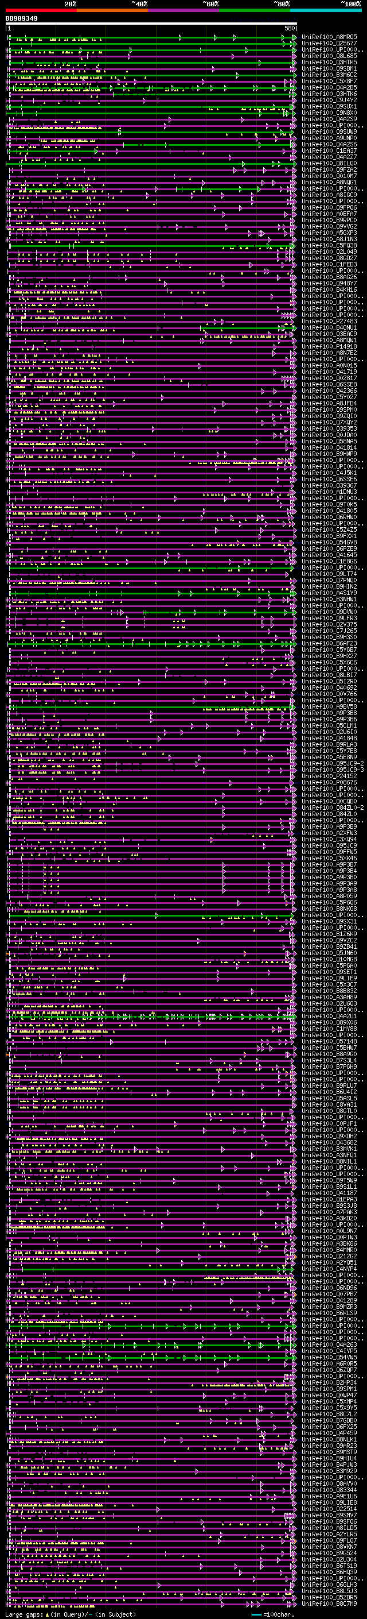This screenshot has width=367, height=1619.
Task: Select hit UniRef100_C1E8G6
Action: pyautogui.click(x=329, y=561)
